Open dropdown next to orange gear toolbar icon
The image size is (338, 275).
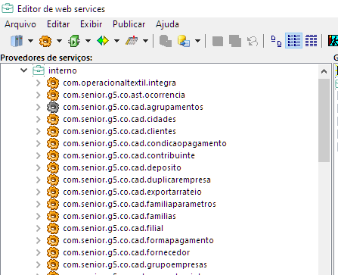59,41
